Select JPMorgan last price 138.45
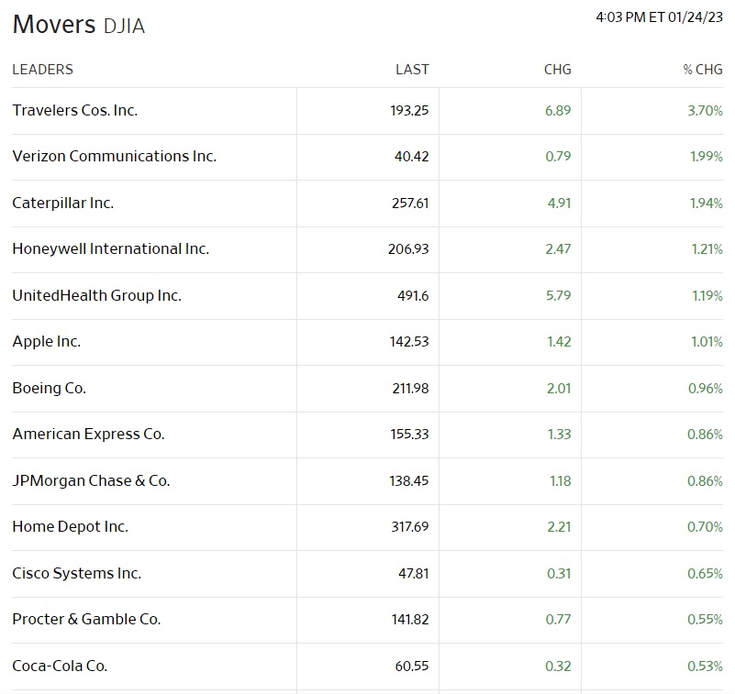735x694 pixels. click(x=408, y=481)
